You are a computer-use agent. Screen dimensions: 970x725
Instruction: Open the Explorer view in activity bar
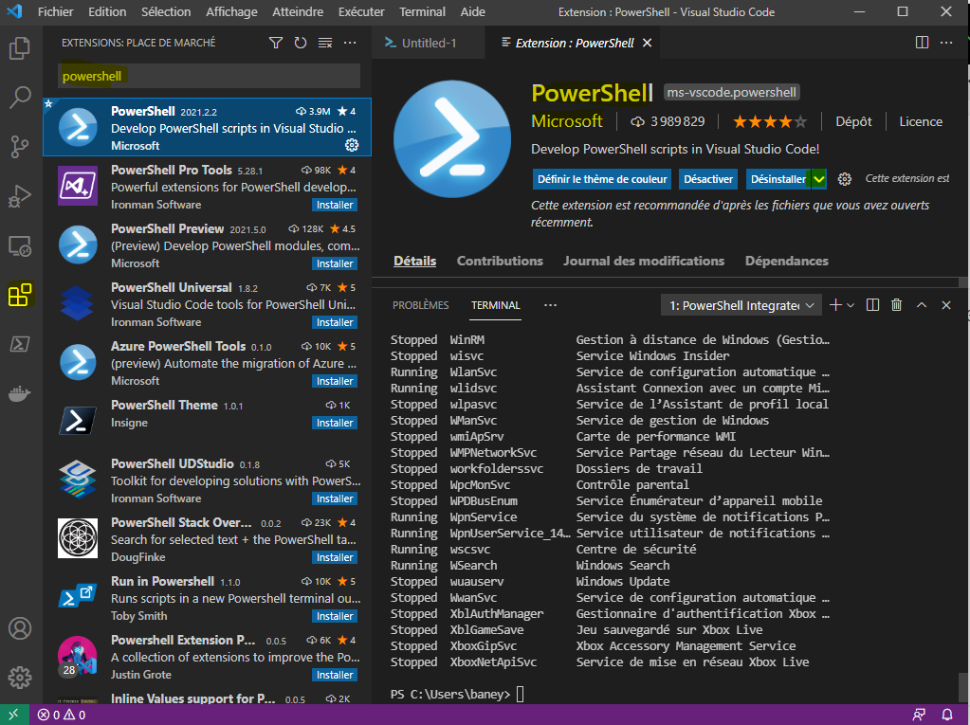[x=20, y=47]
